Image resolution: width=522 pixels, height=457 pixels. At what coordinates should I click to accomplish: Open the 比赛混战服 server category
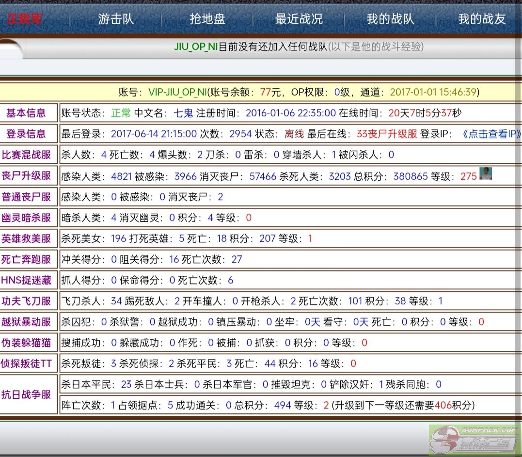26,155
